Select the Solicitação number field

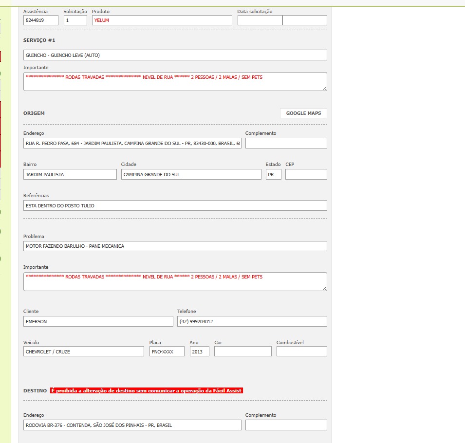(x=75, y=20)
